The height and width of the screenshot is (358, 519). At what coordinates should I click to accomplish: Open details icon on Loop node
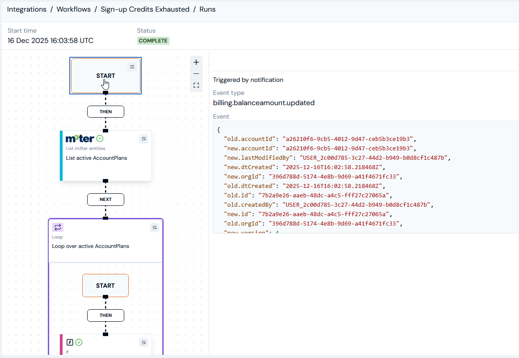pos(154,228)
